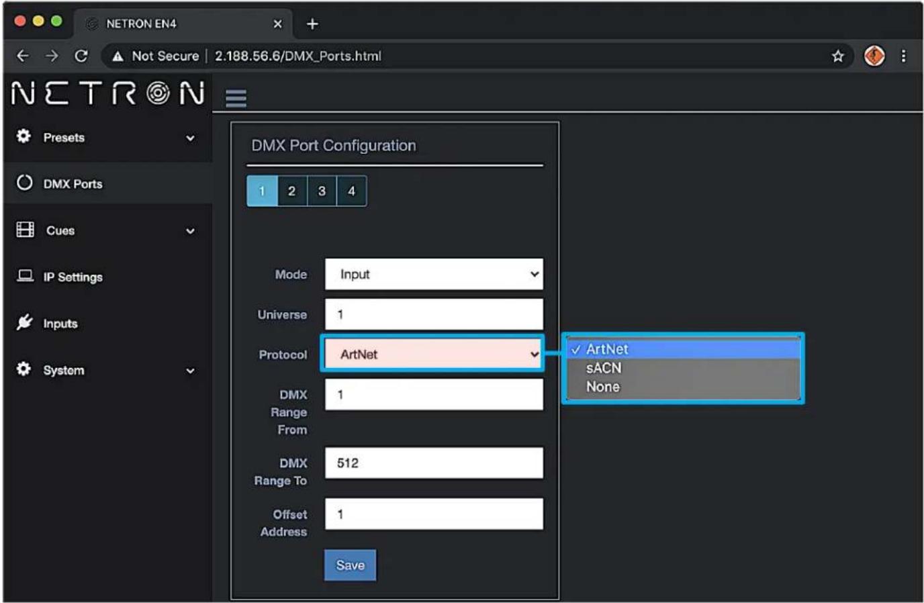Screen dimensions: 924x603
Task: Choose sACN in protocol list
Action: click(684, 368)
